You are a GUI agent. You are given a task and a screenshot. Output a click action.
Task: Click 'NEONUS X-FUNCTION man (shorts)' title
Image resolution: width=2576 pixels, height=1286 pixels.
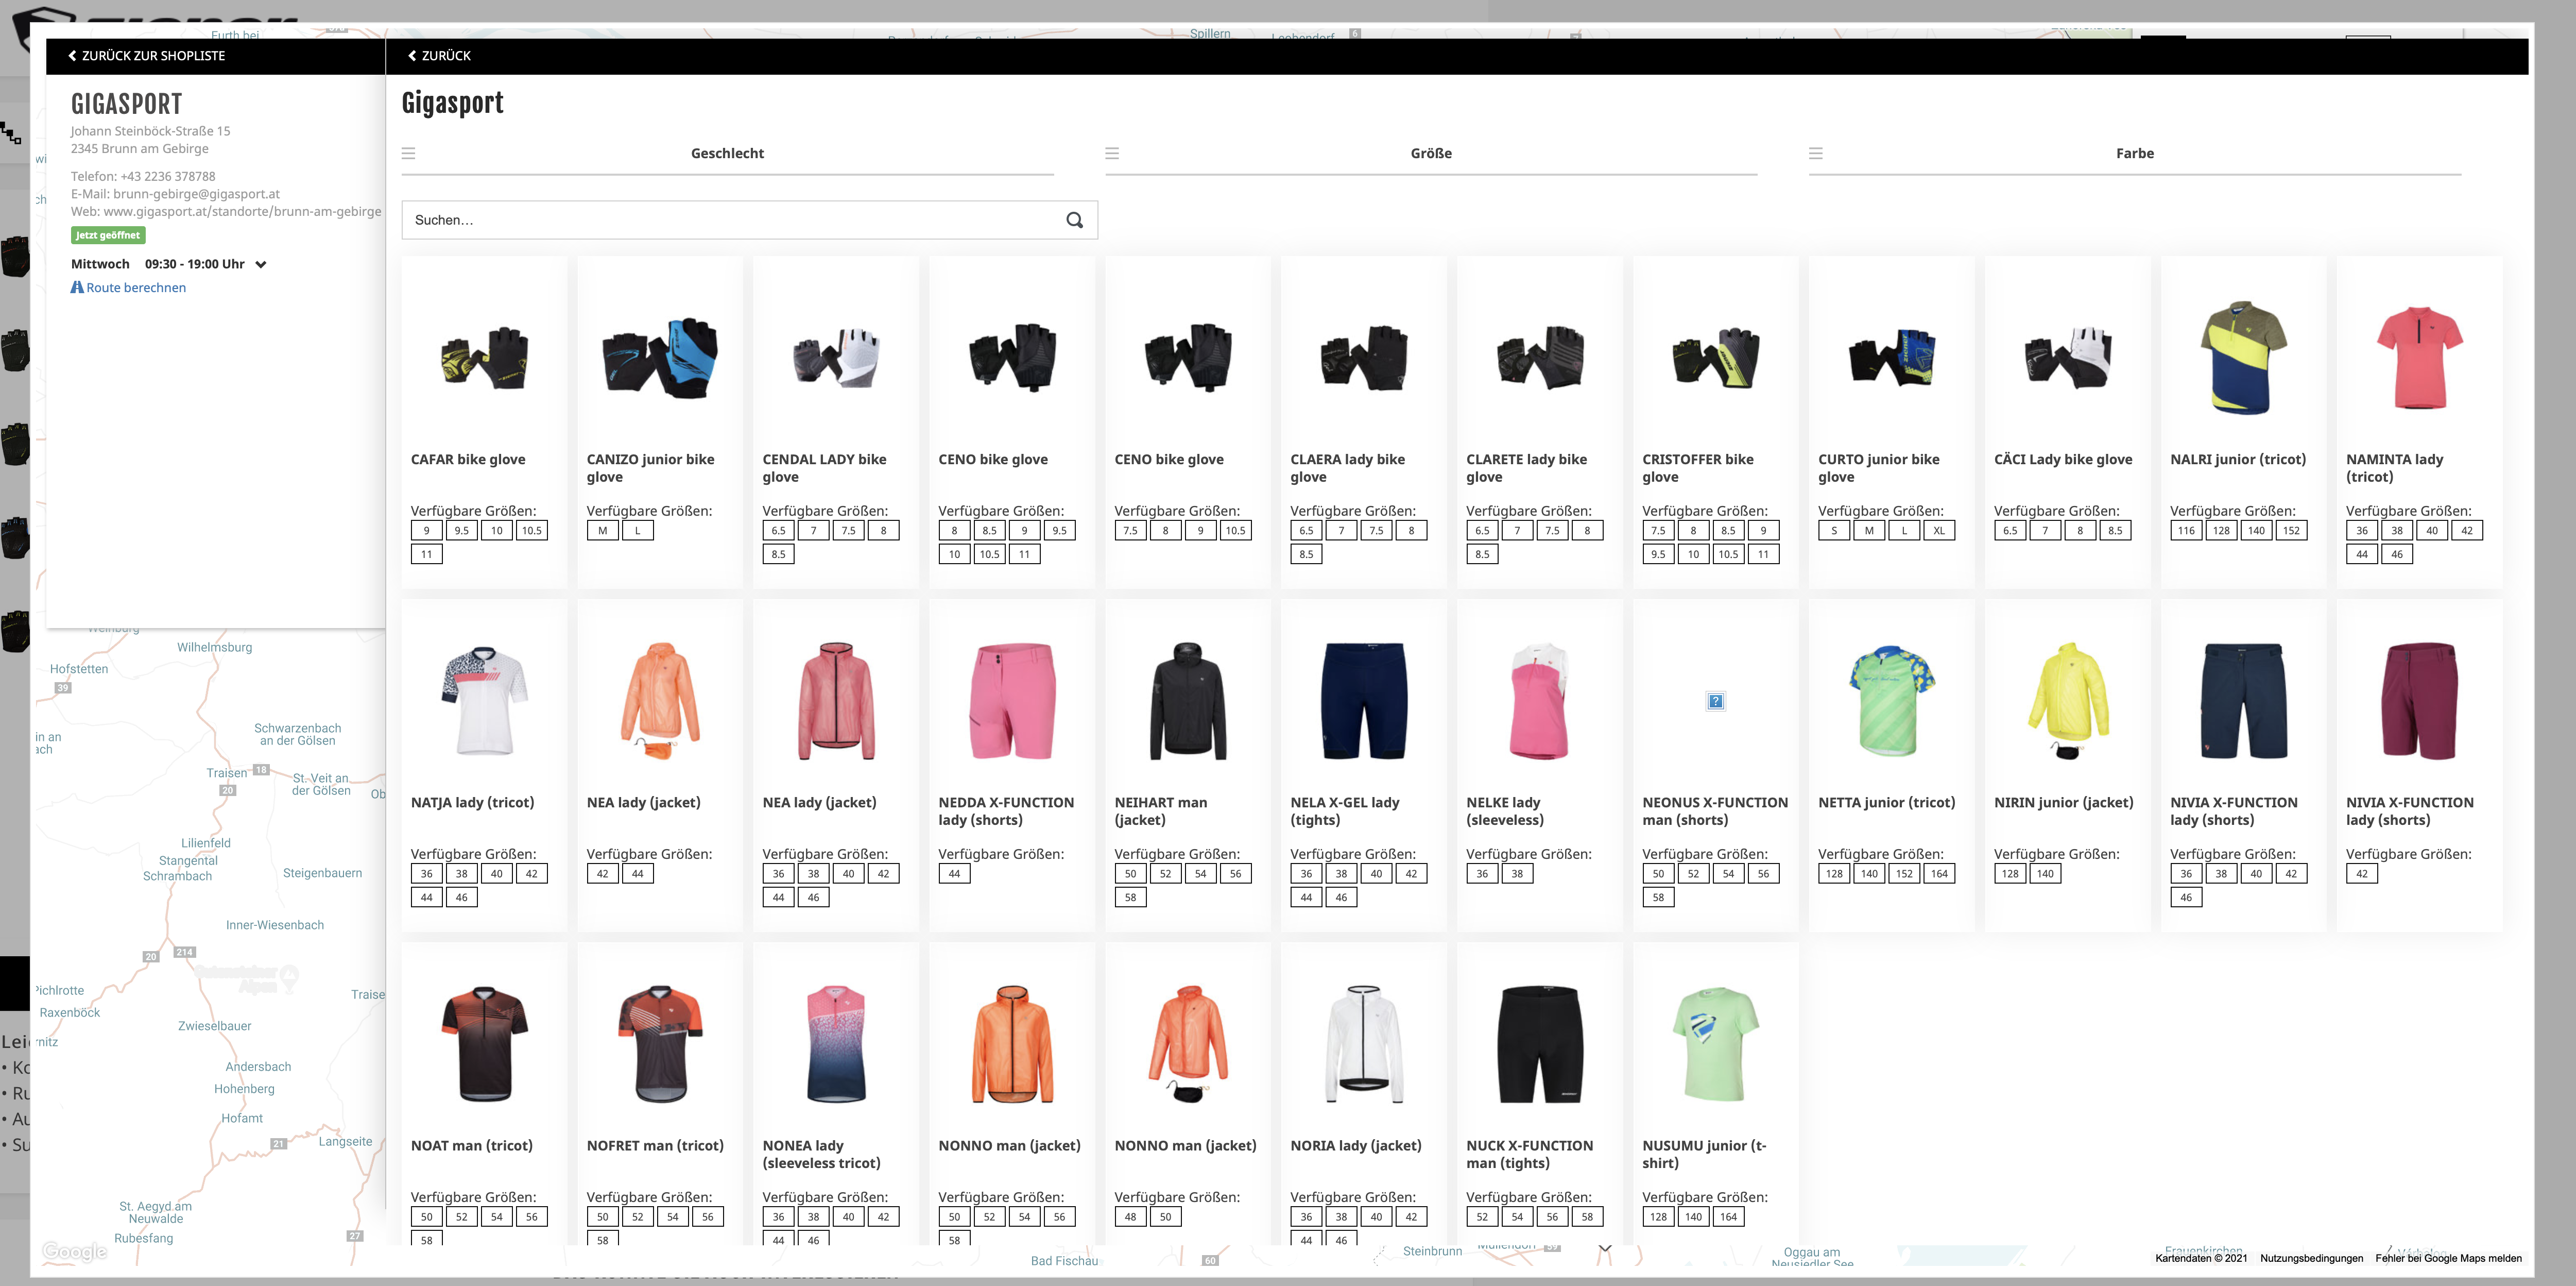pos(1715,810)
